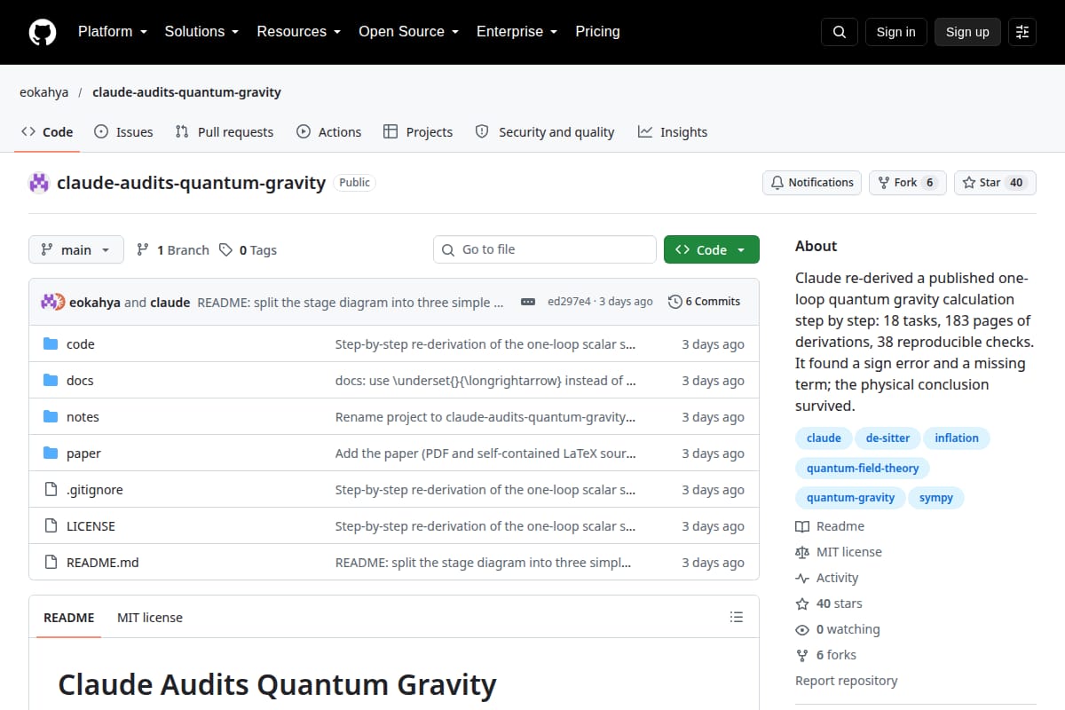Open the green Code dropdown
Screen dimensions: 1065x710
click(712, 250)
